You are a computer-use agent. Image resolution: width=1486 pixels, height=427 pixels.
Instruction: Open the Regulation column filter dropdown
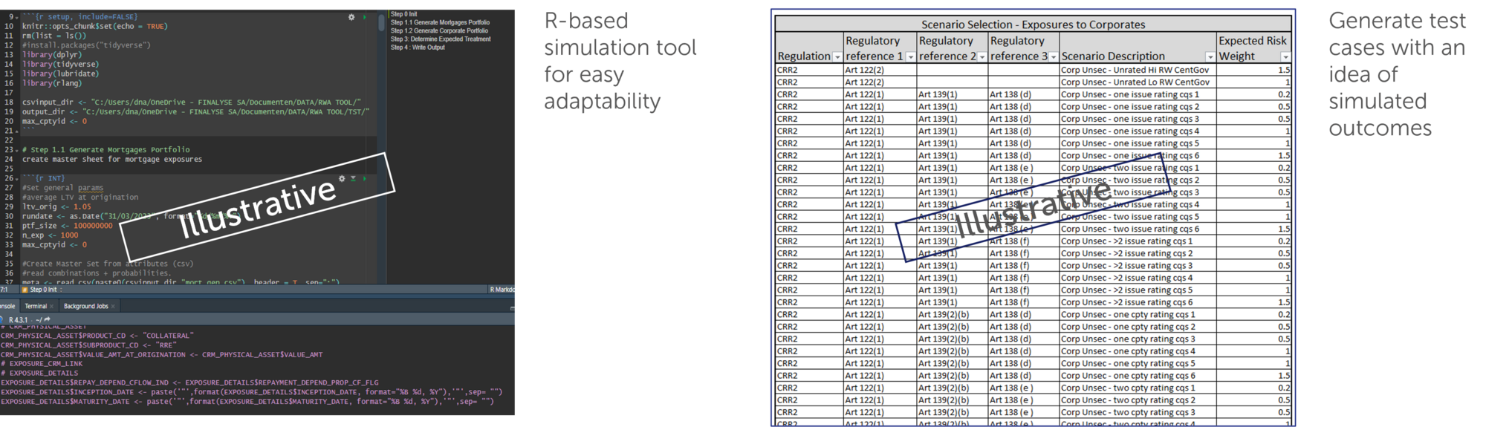pos(837,57)
